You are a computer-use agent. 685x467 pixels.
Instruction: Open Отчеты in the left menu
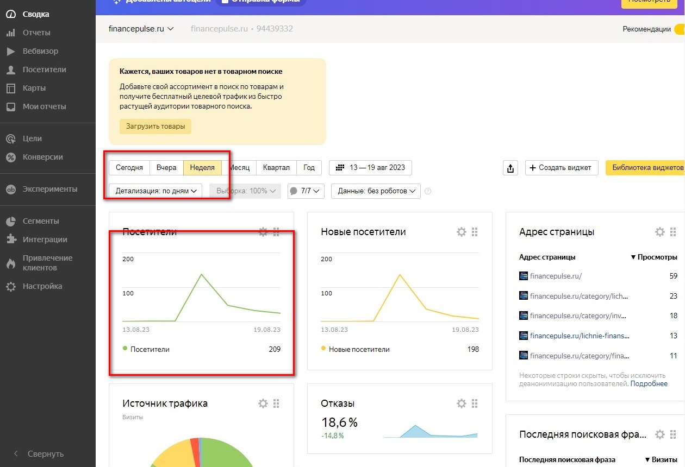click(x=36, y=33)
